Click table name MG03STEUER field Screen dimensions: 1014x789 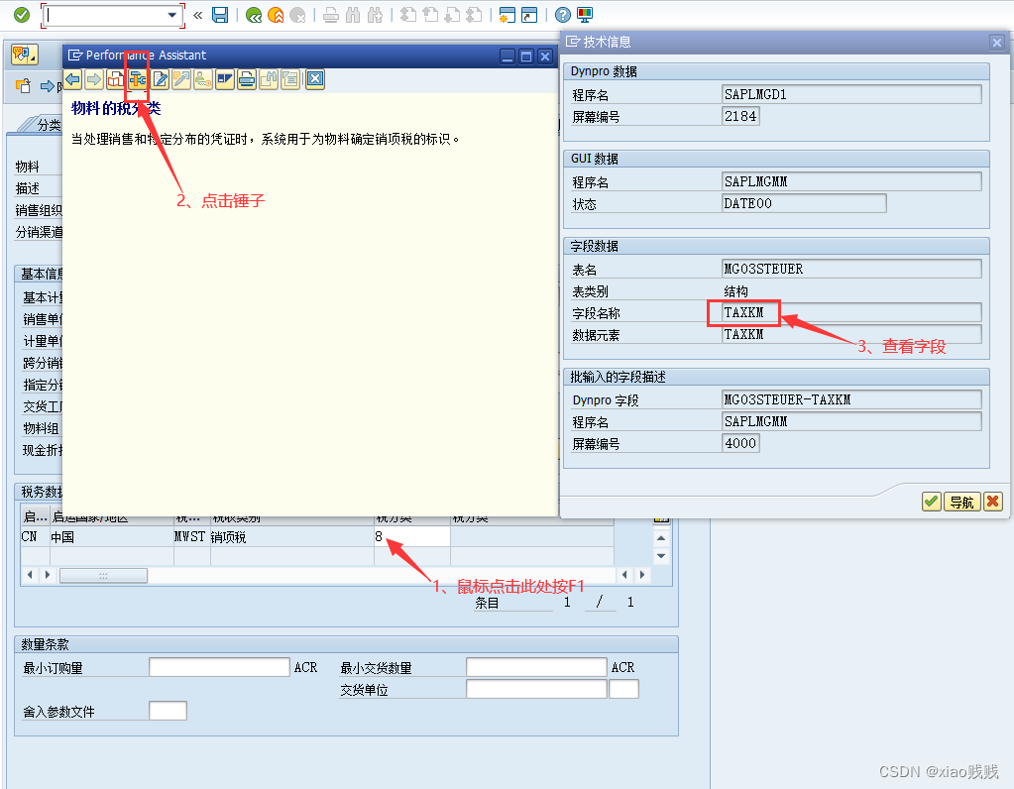click(x=851, y=269)
